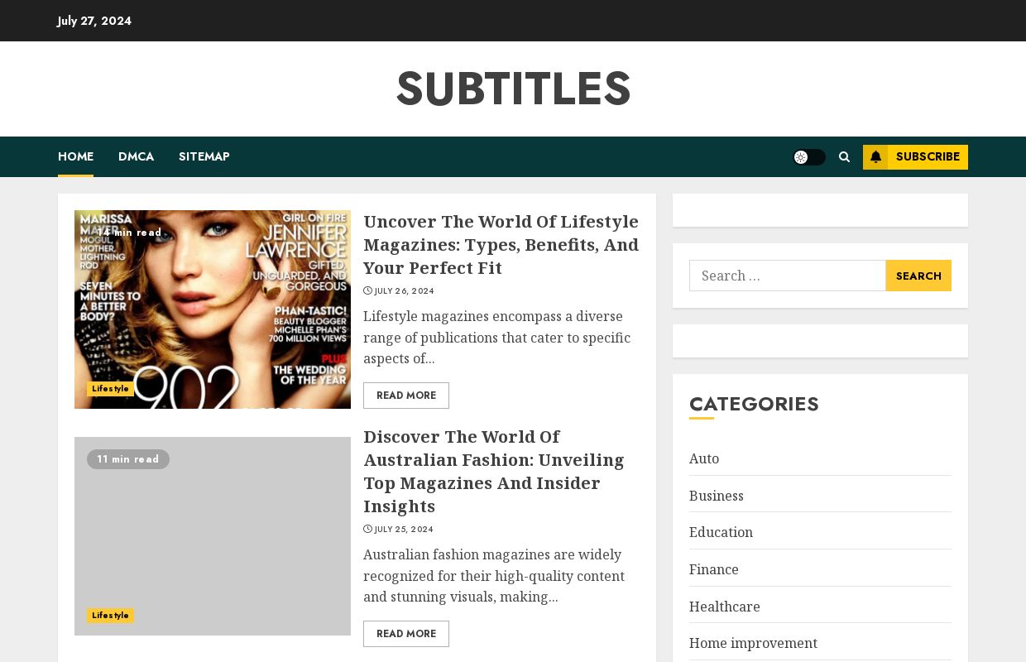1026x662 pixels.
Task: Open the Australian Fashion article placeholder thumbnail
Action: [213, 536]
